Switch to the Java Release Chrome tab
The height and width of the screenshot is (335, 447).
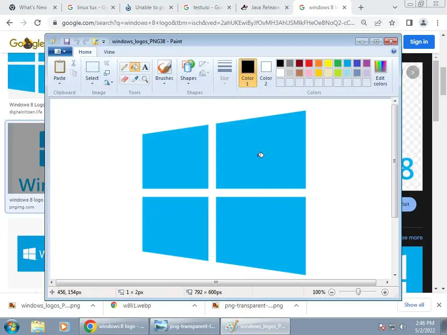(x=265, y=7)
